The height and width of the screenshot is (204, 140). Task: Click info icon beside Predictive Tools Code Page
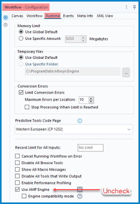click(x=80, y=121)
